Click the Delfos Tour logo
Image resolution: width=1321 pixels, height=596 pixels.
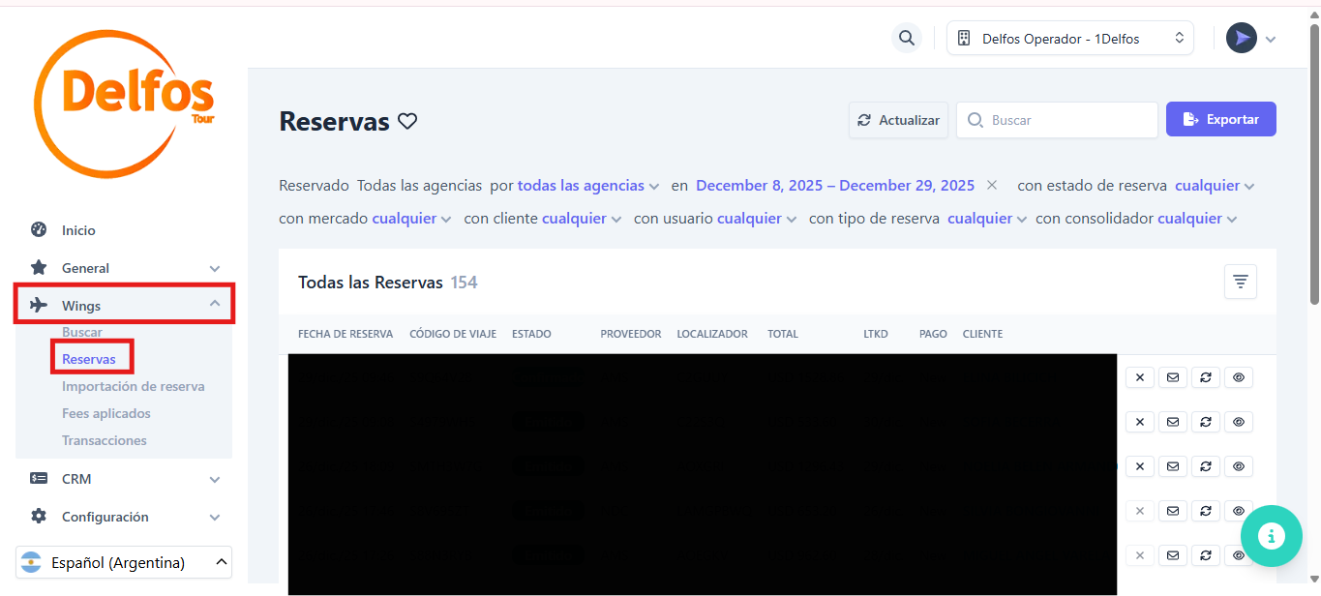124,104
